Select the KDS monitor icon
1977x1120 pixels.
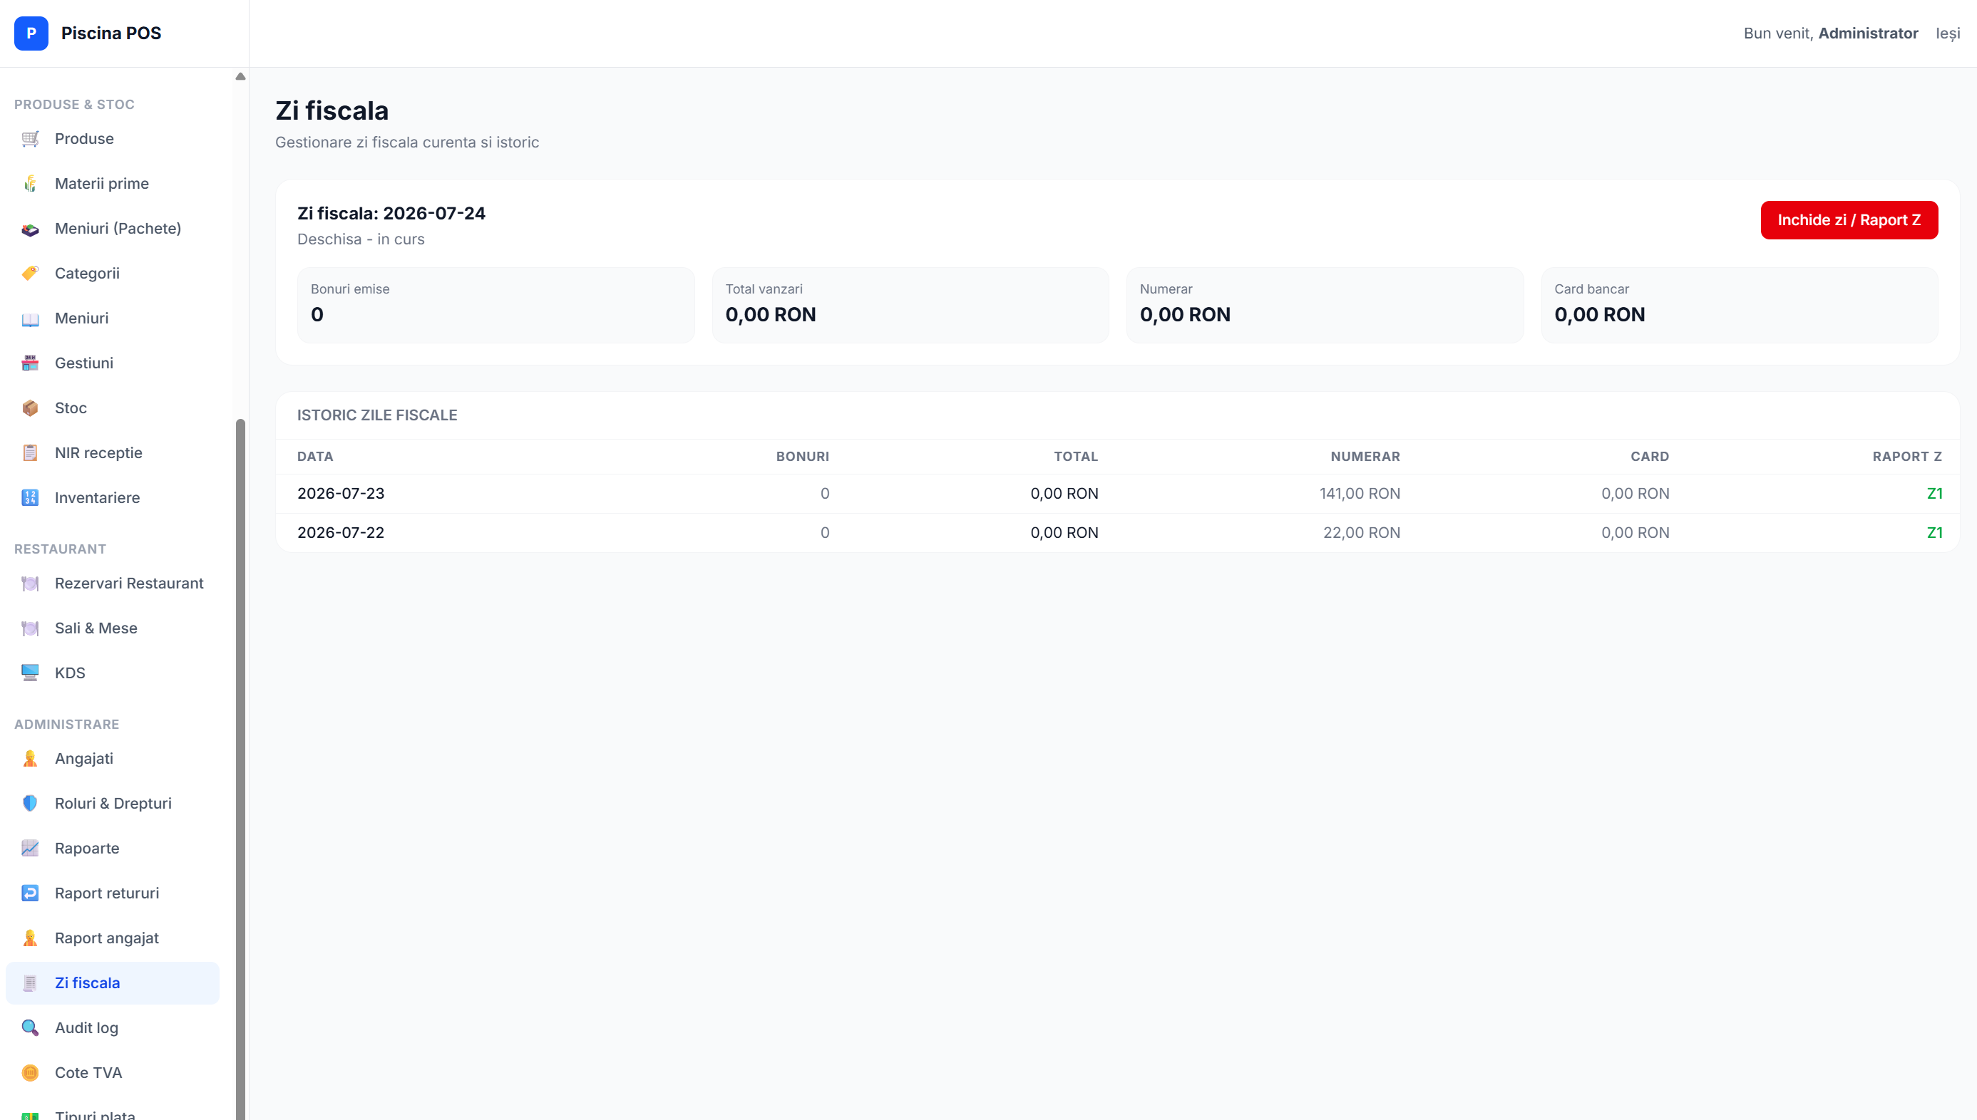[30, 673]
